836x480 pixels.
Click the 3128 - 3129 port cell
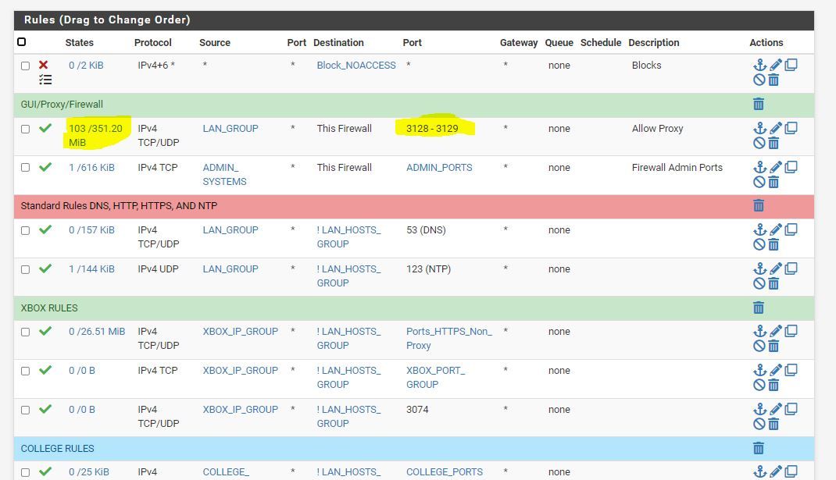pyautogui.click(x=432, y=129)
